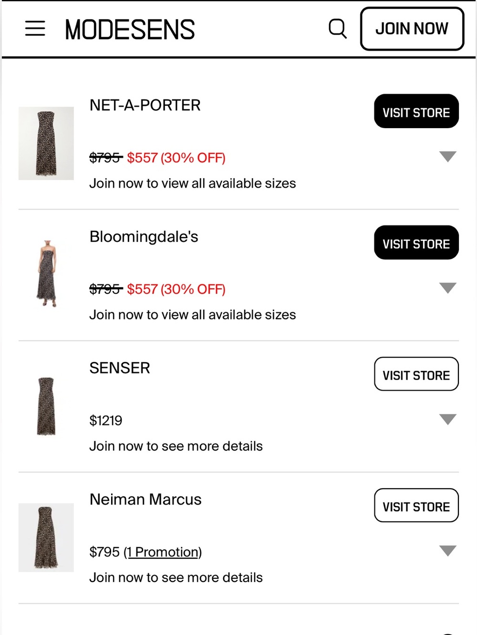Open the hamburger menu icon
Image resolution: width=477 pixels, height=635 pixels.
pos(35,29)
